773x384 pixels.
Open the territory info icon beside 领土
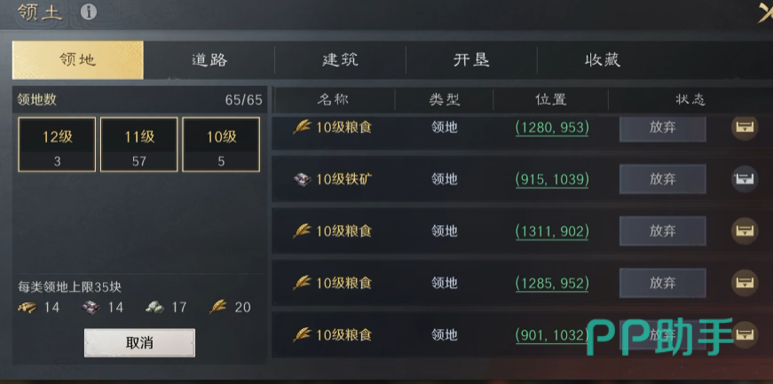[x=89, y=12]
